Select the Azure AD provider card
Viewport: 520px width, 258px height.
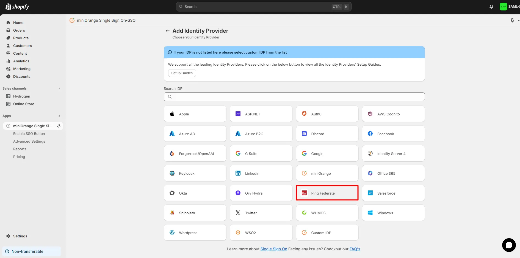click(x=195, y=134)
